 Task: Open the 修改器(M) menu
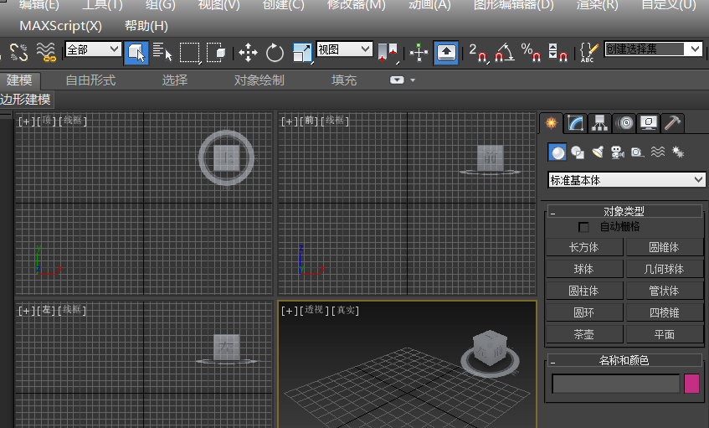click(x=357, y=5)
